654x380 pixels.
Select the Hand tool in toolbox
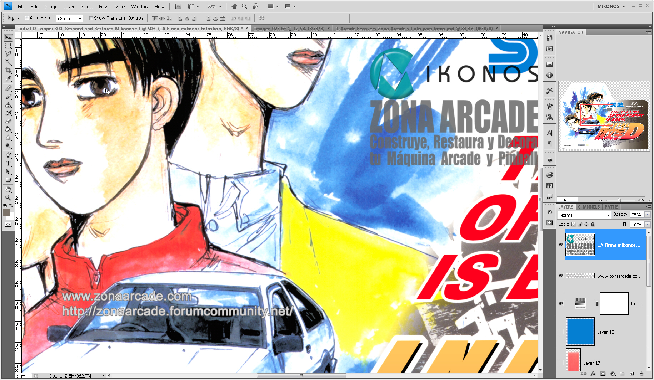8,189
